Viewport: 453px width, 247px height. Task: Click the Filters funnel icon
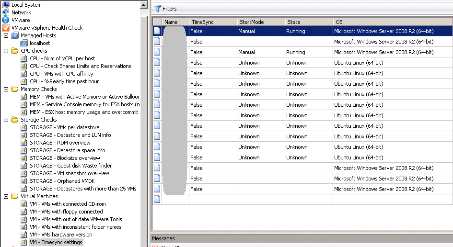pyautogui.click(x=157, y=9)
